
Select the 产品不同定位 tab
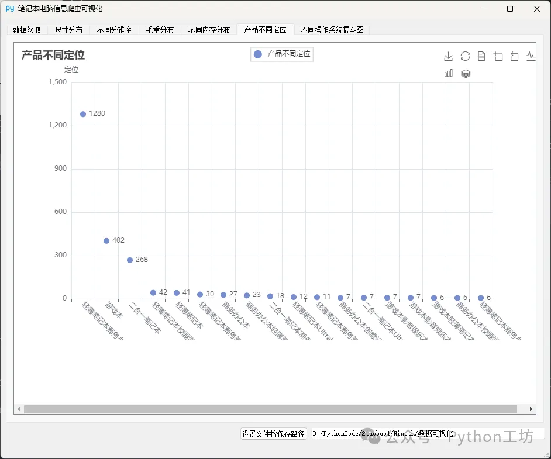coord(266,29)
